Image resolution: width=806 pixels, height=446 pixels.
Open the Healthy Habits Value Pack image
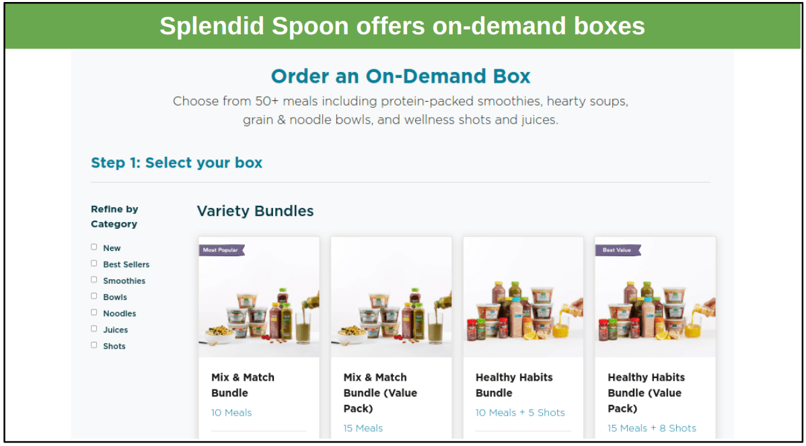tap(655, 297)
